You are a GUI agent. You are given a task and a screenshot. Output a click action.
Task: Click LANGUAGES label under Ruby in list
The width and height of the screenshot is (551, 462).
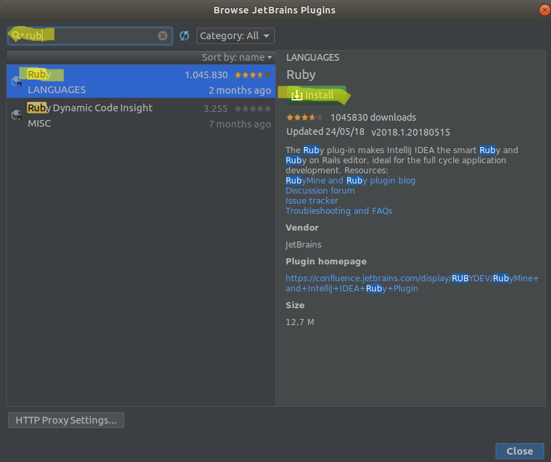[x=57, y=90]
